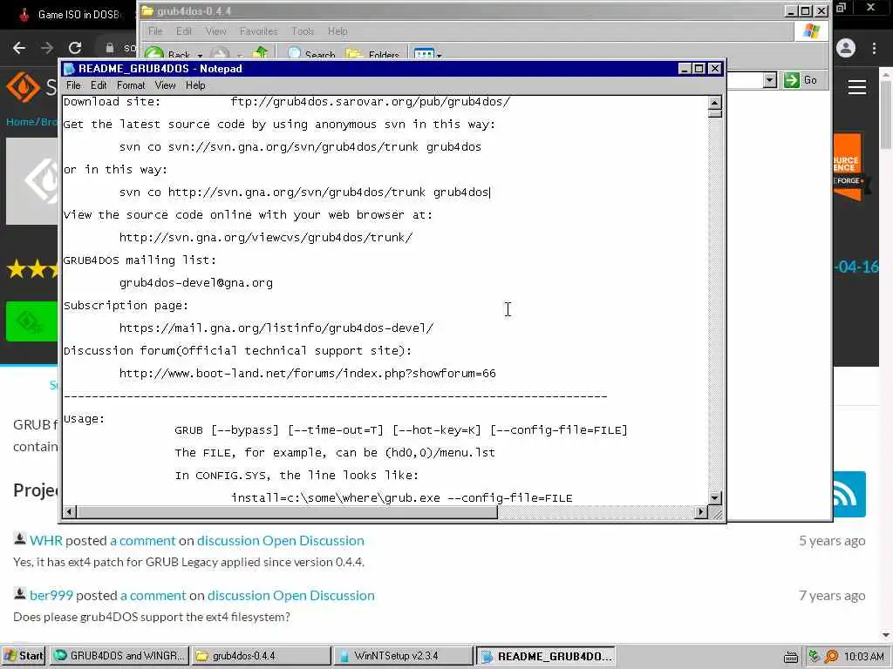Click the Explorer Search toolbar button
Image resolution: width=893 pixels, height=669 pixels.
(x=311, y=54)
